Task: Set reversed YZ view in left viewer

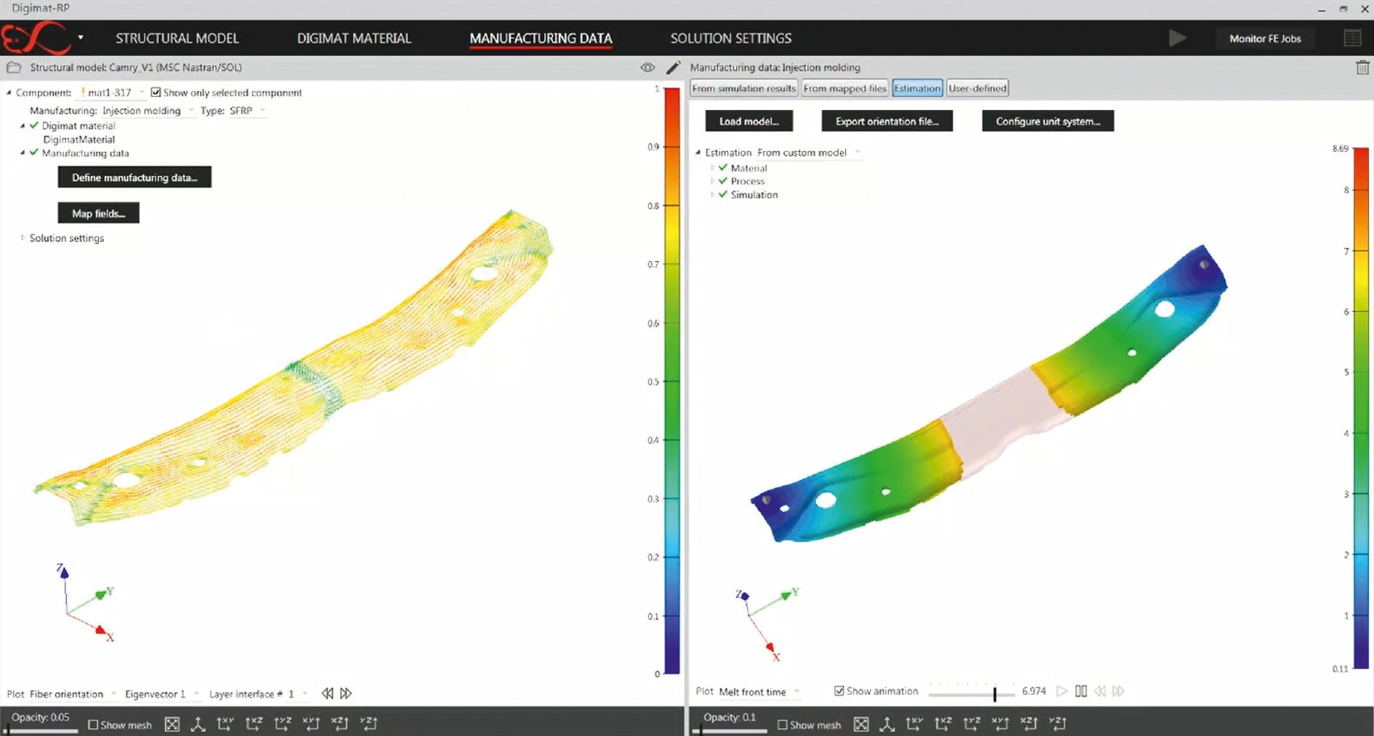Action: point(369,724)
